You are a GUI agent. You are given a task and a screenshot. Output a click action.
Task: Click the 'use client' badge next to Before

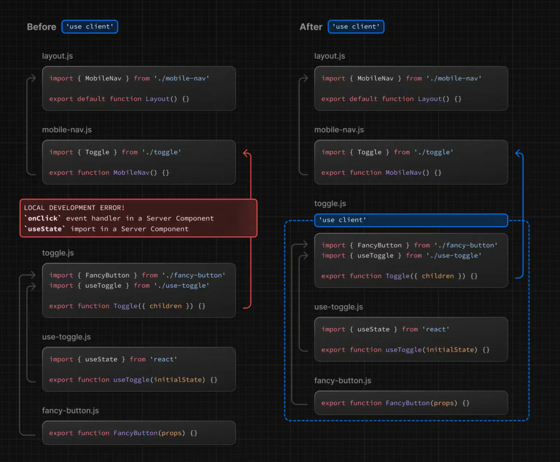[x=90, y=27]
